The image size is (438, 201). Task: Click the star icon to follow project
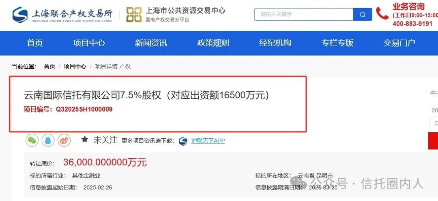pos(85,140)
